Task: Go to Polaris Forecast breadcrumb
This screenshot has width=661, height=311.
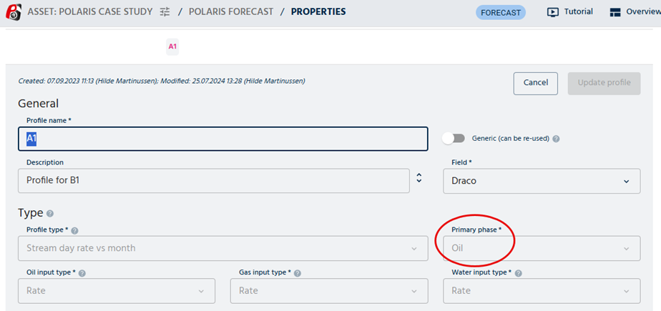Action: [x=231, y=12]
